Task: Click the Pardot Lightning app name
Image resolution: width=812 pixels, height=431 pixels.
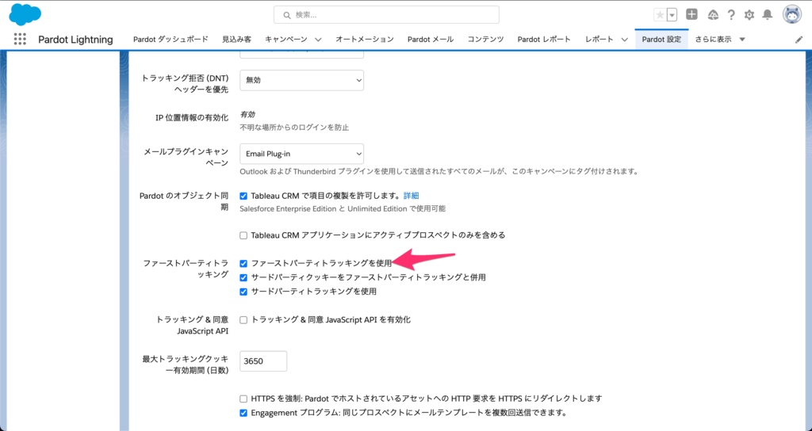Action: click(75, 40)
